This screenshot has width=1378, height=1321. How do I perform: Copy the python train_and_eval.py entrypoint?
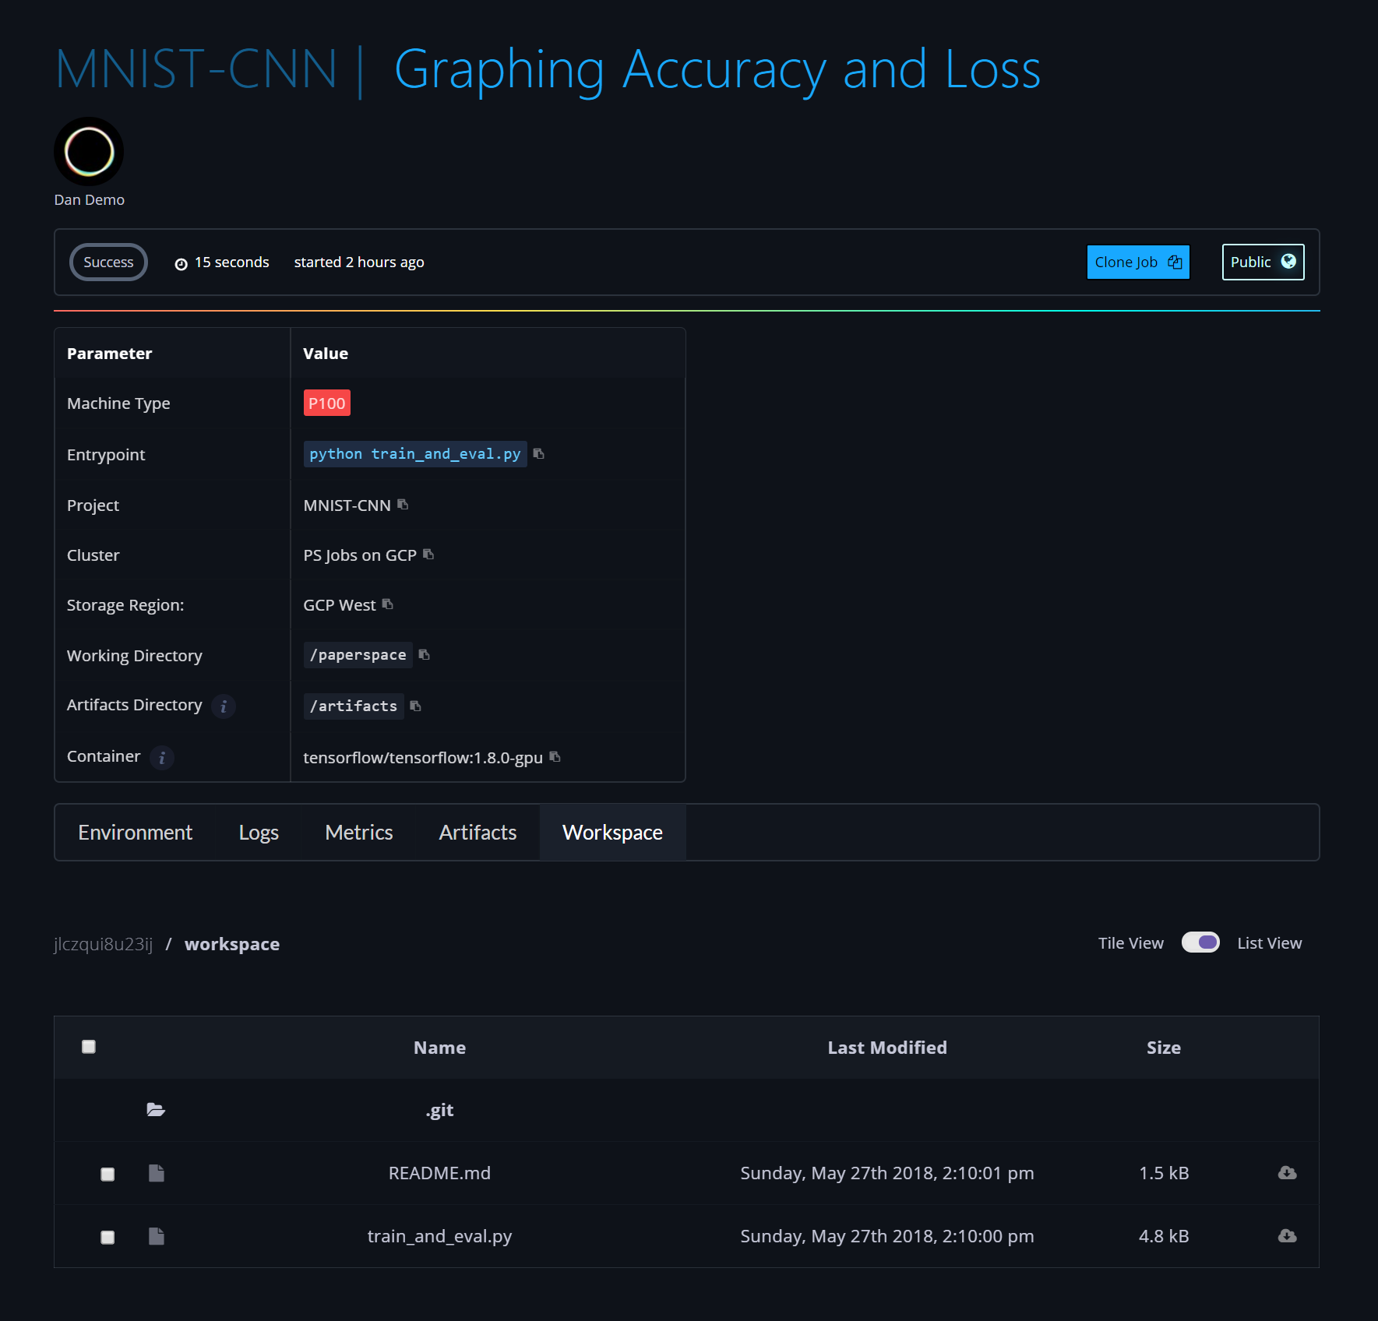click(538, 454)
